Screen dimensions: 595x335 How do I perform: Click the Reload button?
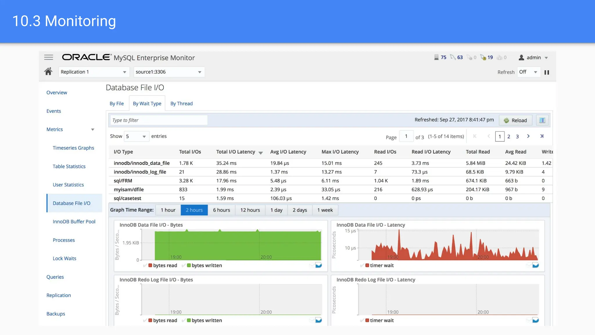[x=515, y=120]
